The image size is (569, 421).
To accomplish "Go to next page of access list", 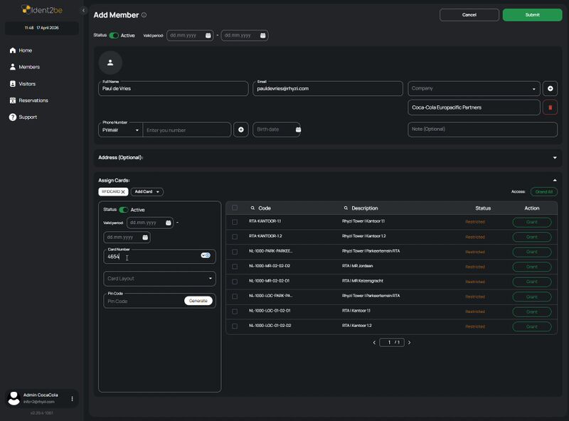I will coord(409,343).
